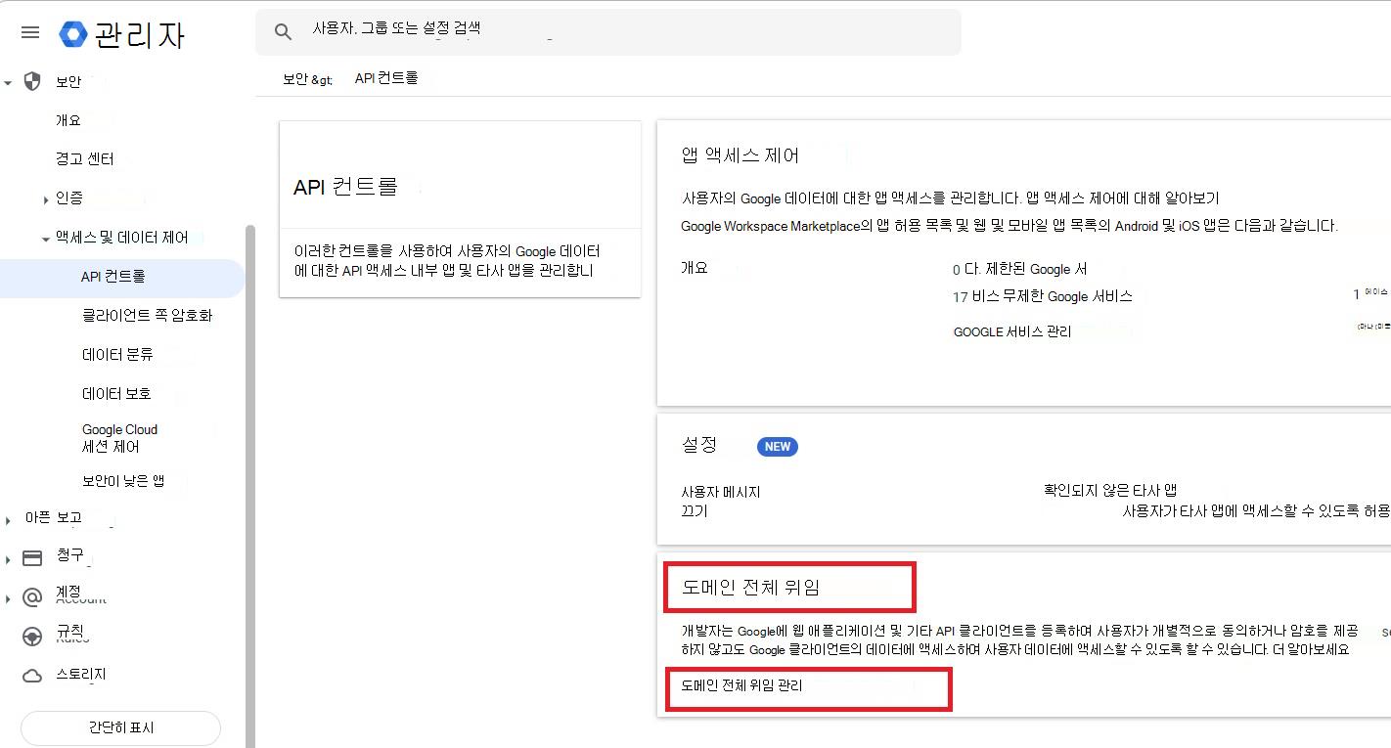Click the API 컨트롤 card title

pyautogui.click(x=345, y=187)
